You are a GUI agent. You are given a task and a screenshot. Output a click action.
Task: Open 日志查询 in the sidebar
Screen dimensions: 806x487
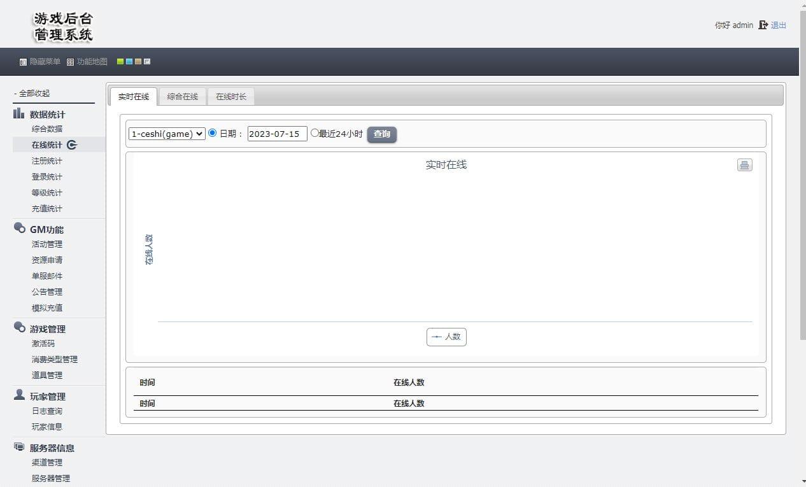point(47,411)
